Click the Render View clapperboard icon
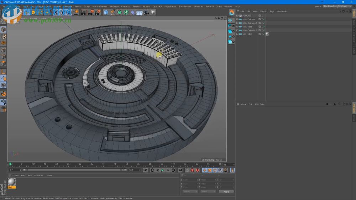 point(84,12)
